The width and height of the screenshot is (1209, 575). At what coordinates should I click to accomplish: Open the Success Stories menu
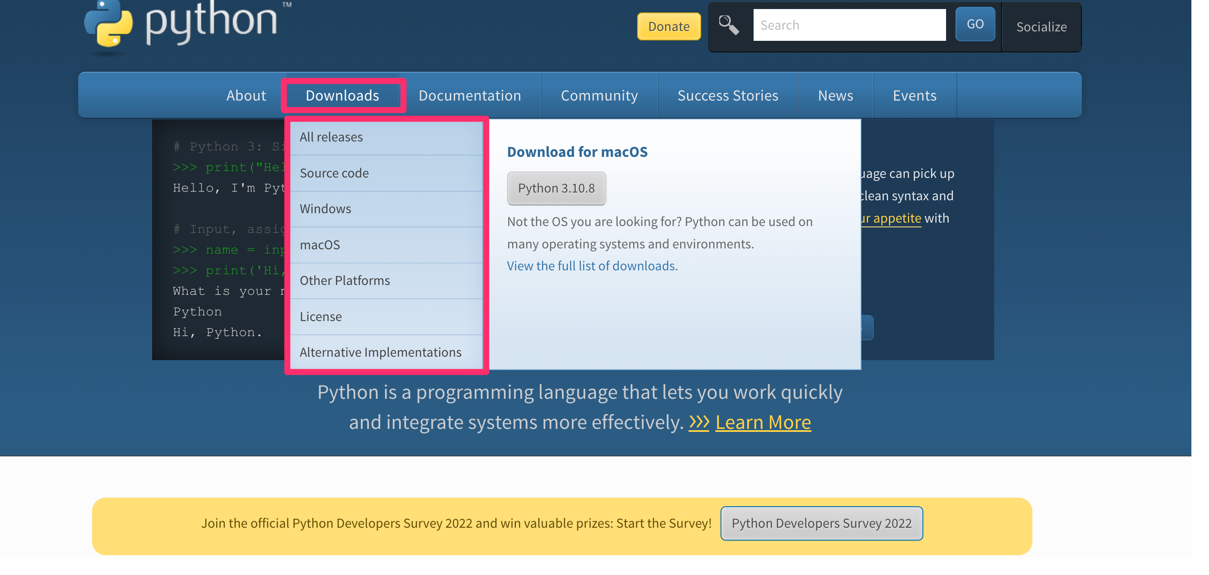(x=728, y=95)
